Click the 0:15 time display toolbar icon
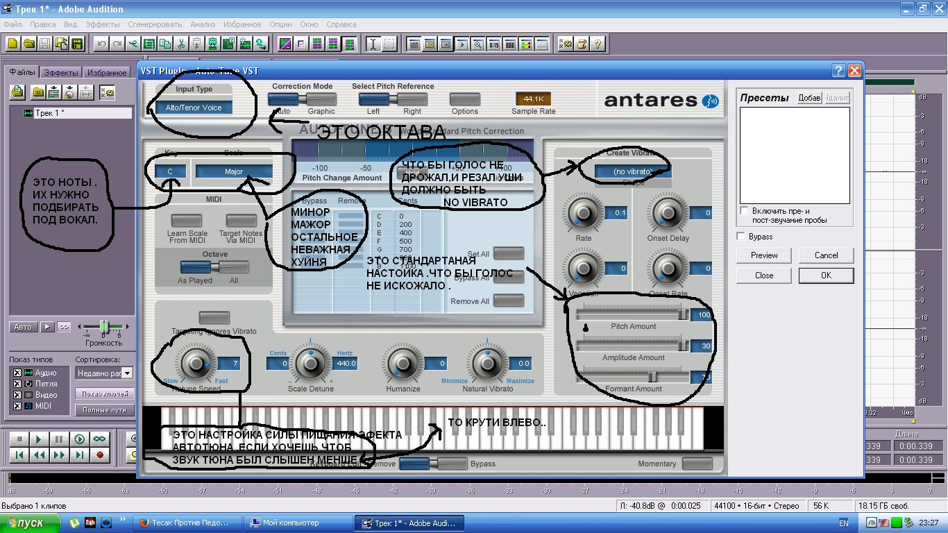The width and height of the screenshot is (948, 533). [493, 44]
